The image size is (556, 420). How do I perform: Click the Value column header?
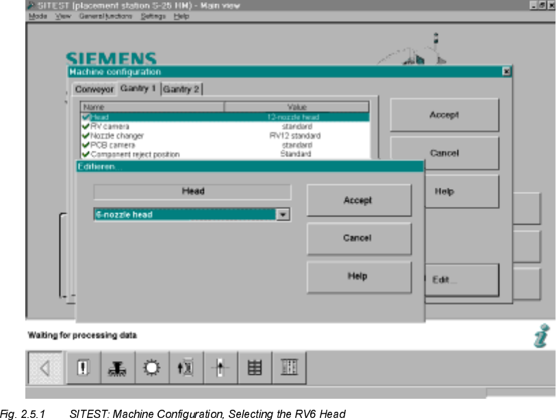296,107
